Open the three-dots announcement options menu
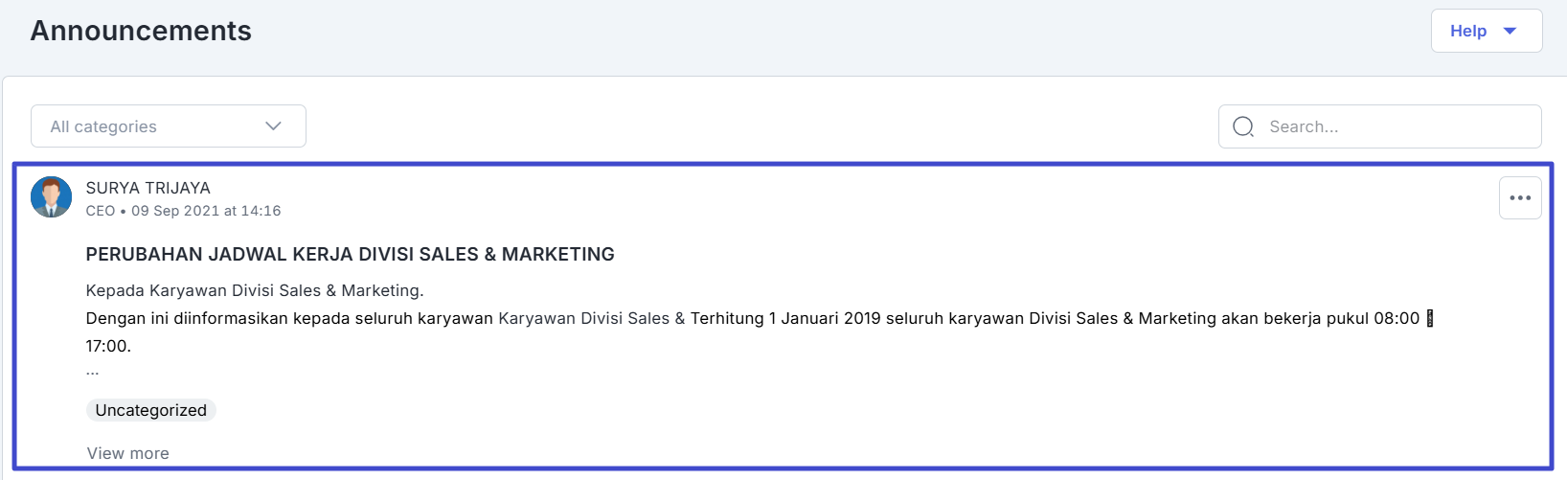Image resolution: width=1567 pixels, height=480 pixels. 1520,198
